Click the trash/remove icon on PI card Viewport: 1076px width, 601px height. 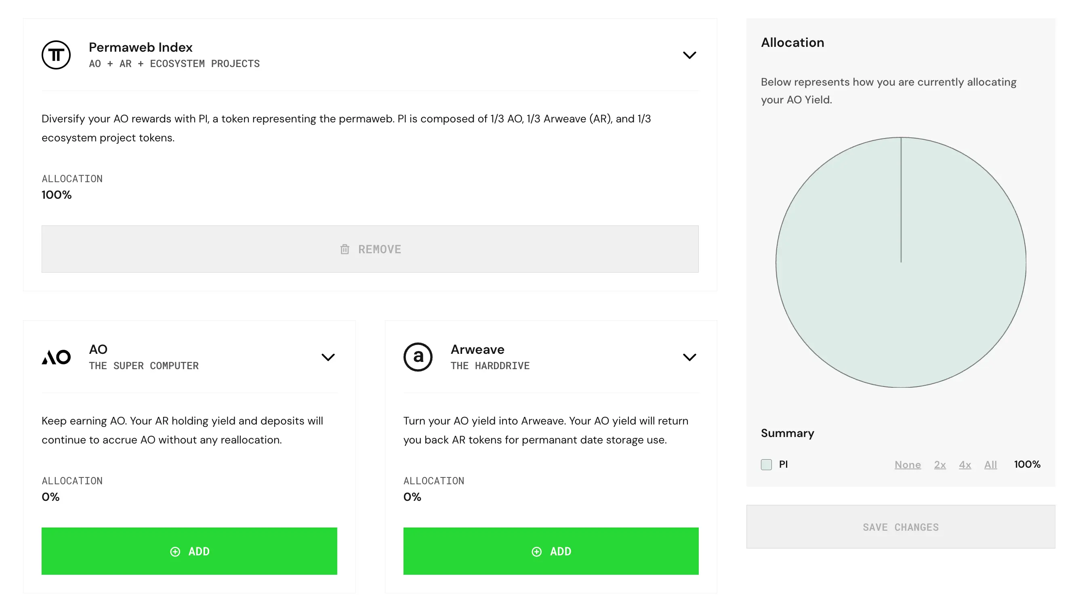345,249
